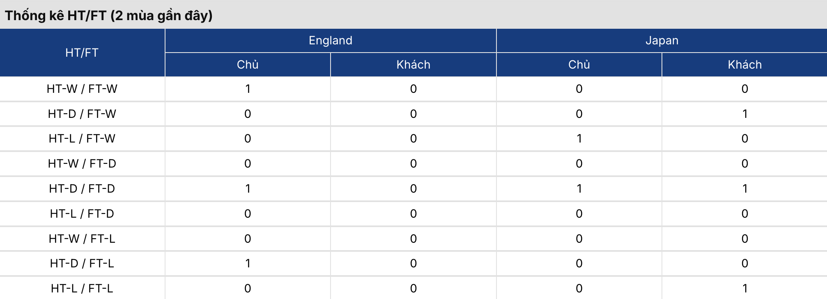
Task: Click the HT-W / FT-L row label
Action: click(x=82, y=239)
